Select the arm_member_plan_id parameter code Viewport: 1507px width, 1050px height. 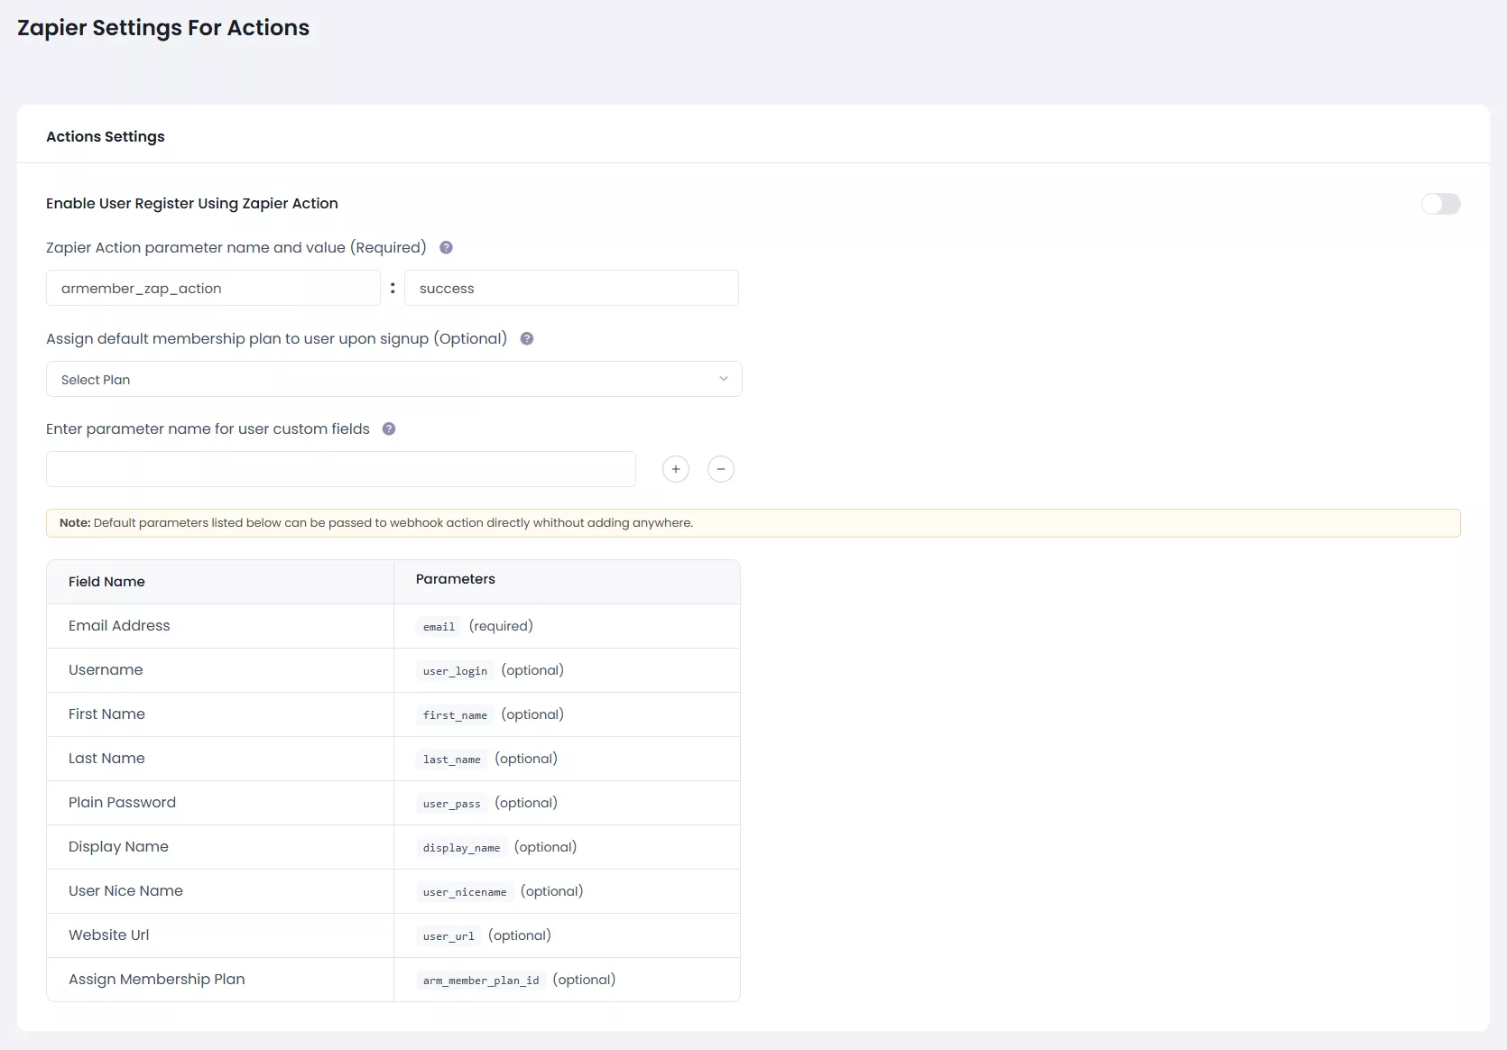tap(480, 980)
